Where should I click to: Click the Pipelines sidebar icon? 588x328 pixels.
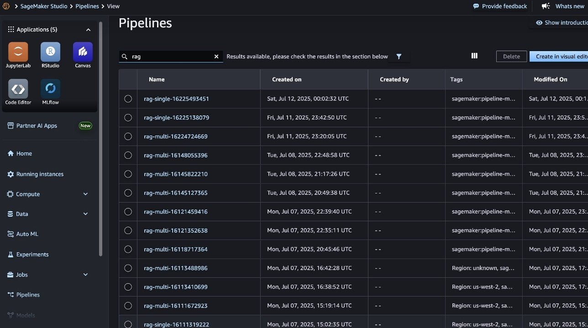point(10,295)
